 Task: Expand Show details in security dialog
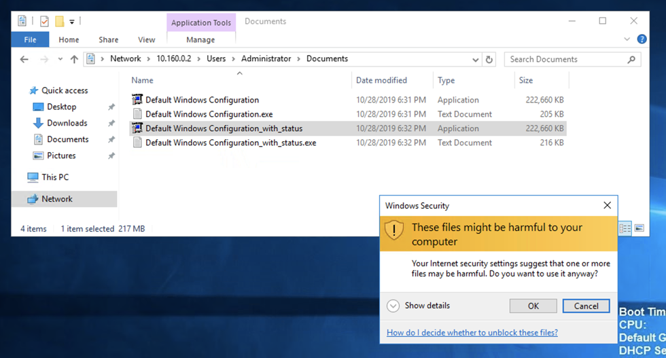point(419,306)
